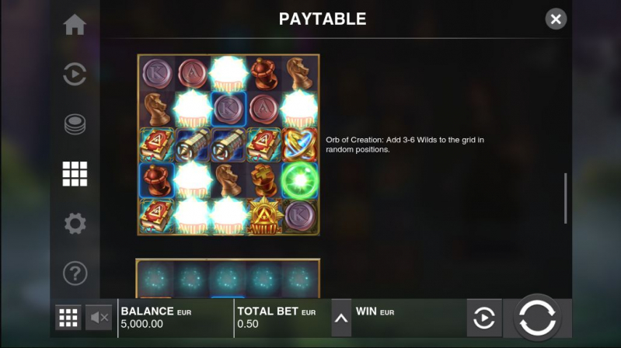Spin the reels with the round button

[537, 318]
